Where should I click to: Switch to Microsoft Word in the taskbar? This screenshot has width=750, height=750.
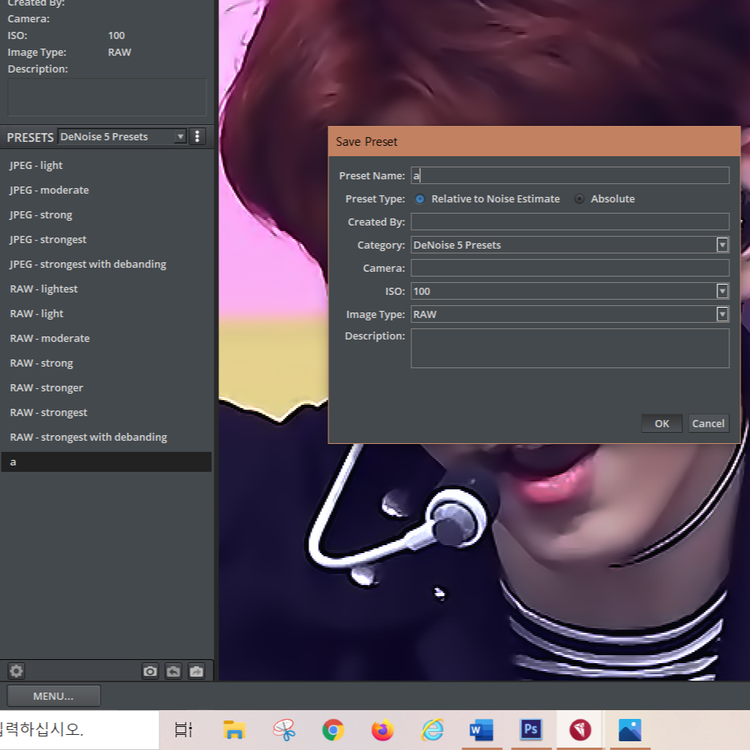[481, 730]
